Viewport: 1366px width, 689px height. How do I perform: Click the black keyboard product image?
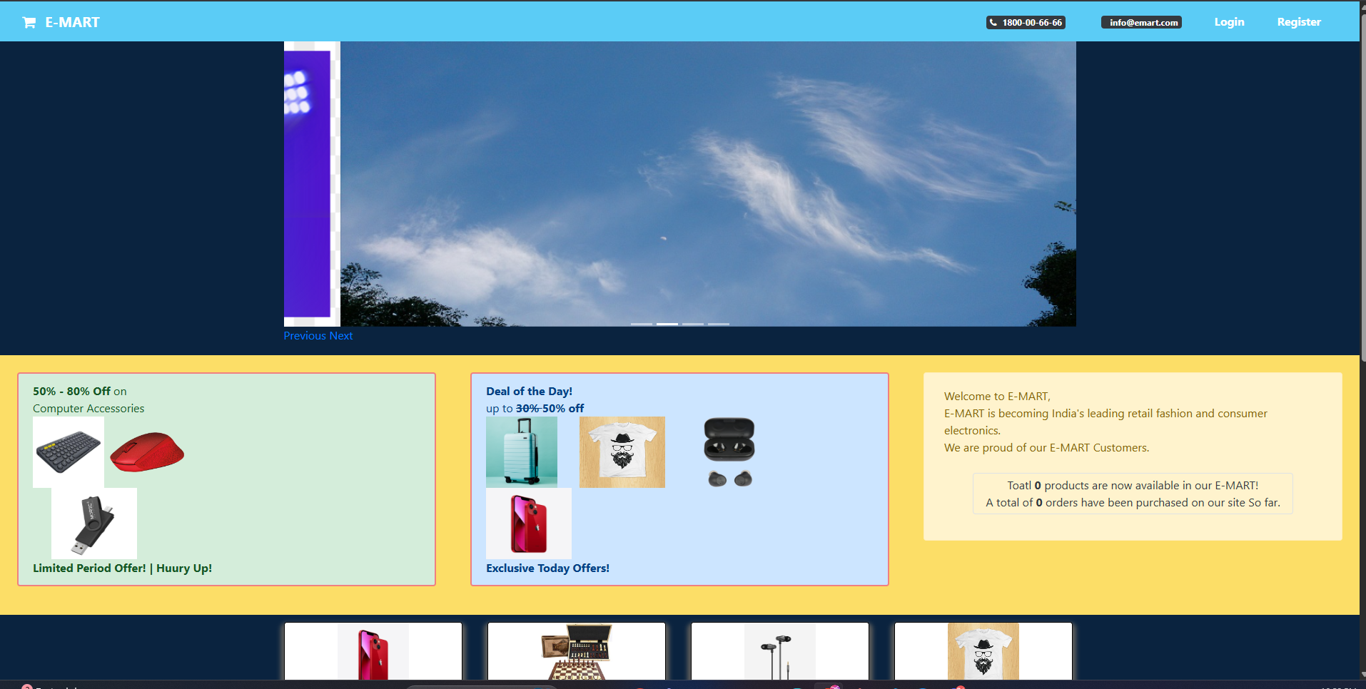[x=69, y=452]
